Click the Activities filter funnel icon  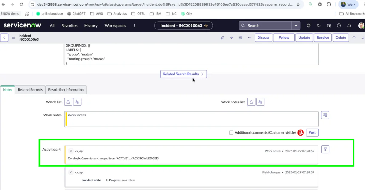coord(325,150)
